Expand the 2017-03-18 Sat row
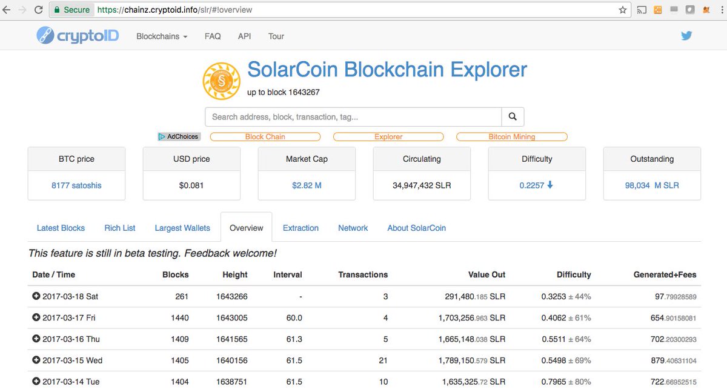This screenshot has height=392, width=727. coord(36,296)
